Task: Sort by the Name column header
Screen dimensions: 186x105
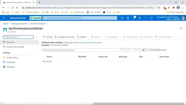Action: point(49,57)
